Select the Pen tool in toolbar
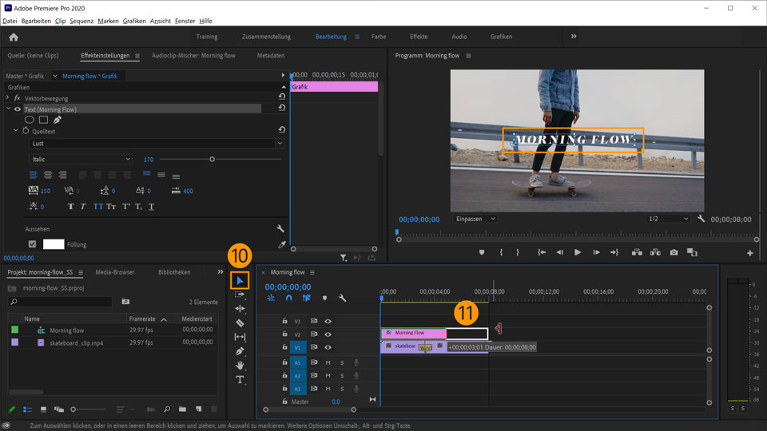767x431 pixels. coord(240,351)
